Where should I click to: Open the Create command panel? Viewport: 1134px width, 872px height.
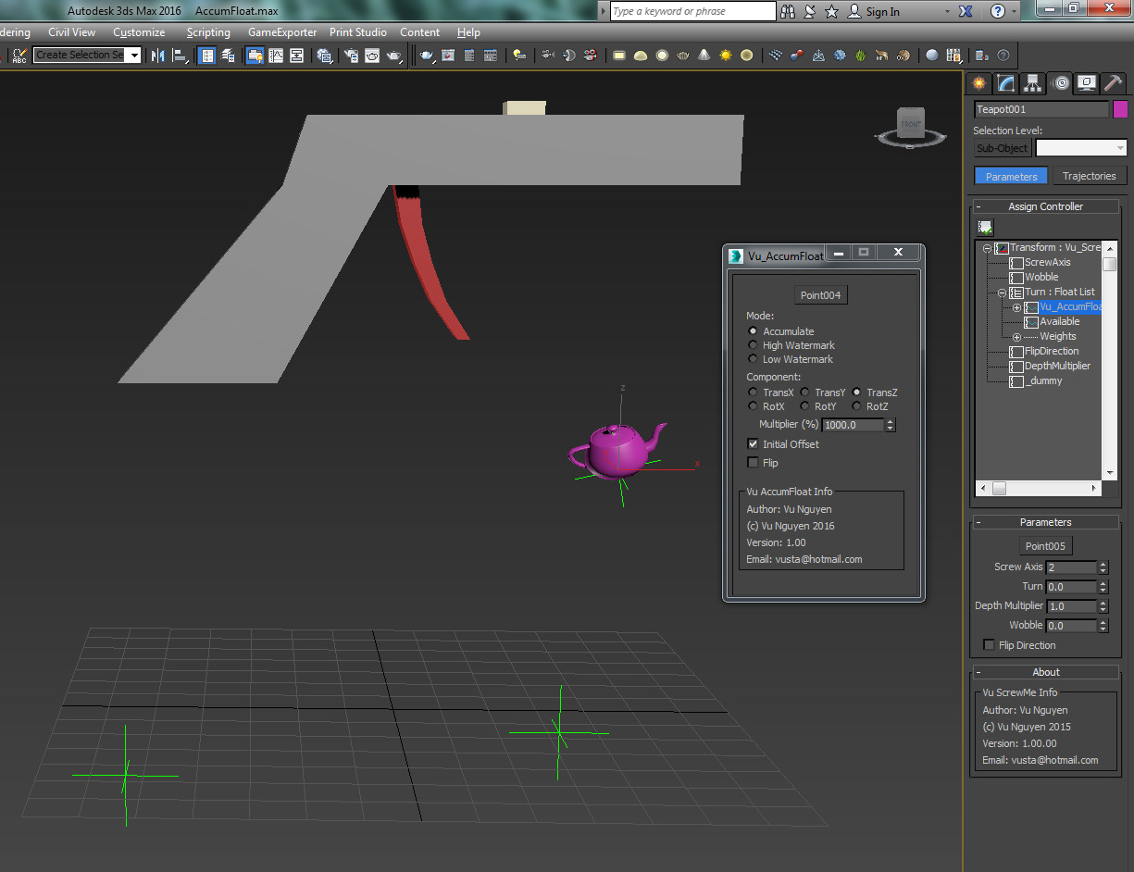pyautogui.click(x=978, y=83)
